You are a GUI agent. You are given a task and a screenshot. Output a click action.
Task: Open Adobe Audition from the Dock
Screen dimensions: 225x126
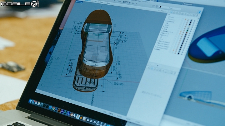[x=65, y=112]
